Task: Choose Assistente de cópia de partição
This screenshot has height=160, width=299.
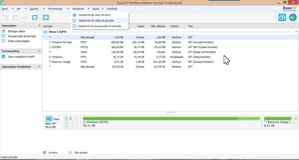Action: [x=96, y=20]
